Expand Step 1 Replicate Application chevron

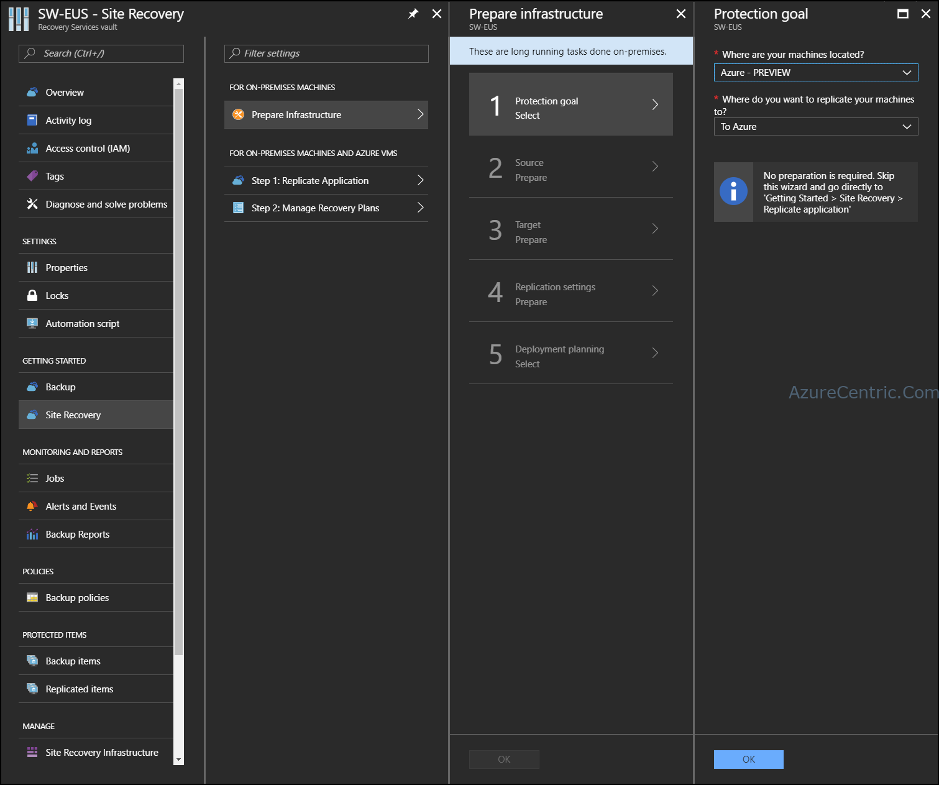tap(420, 180)
